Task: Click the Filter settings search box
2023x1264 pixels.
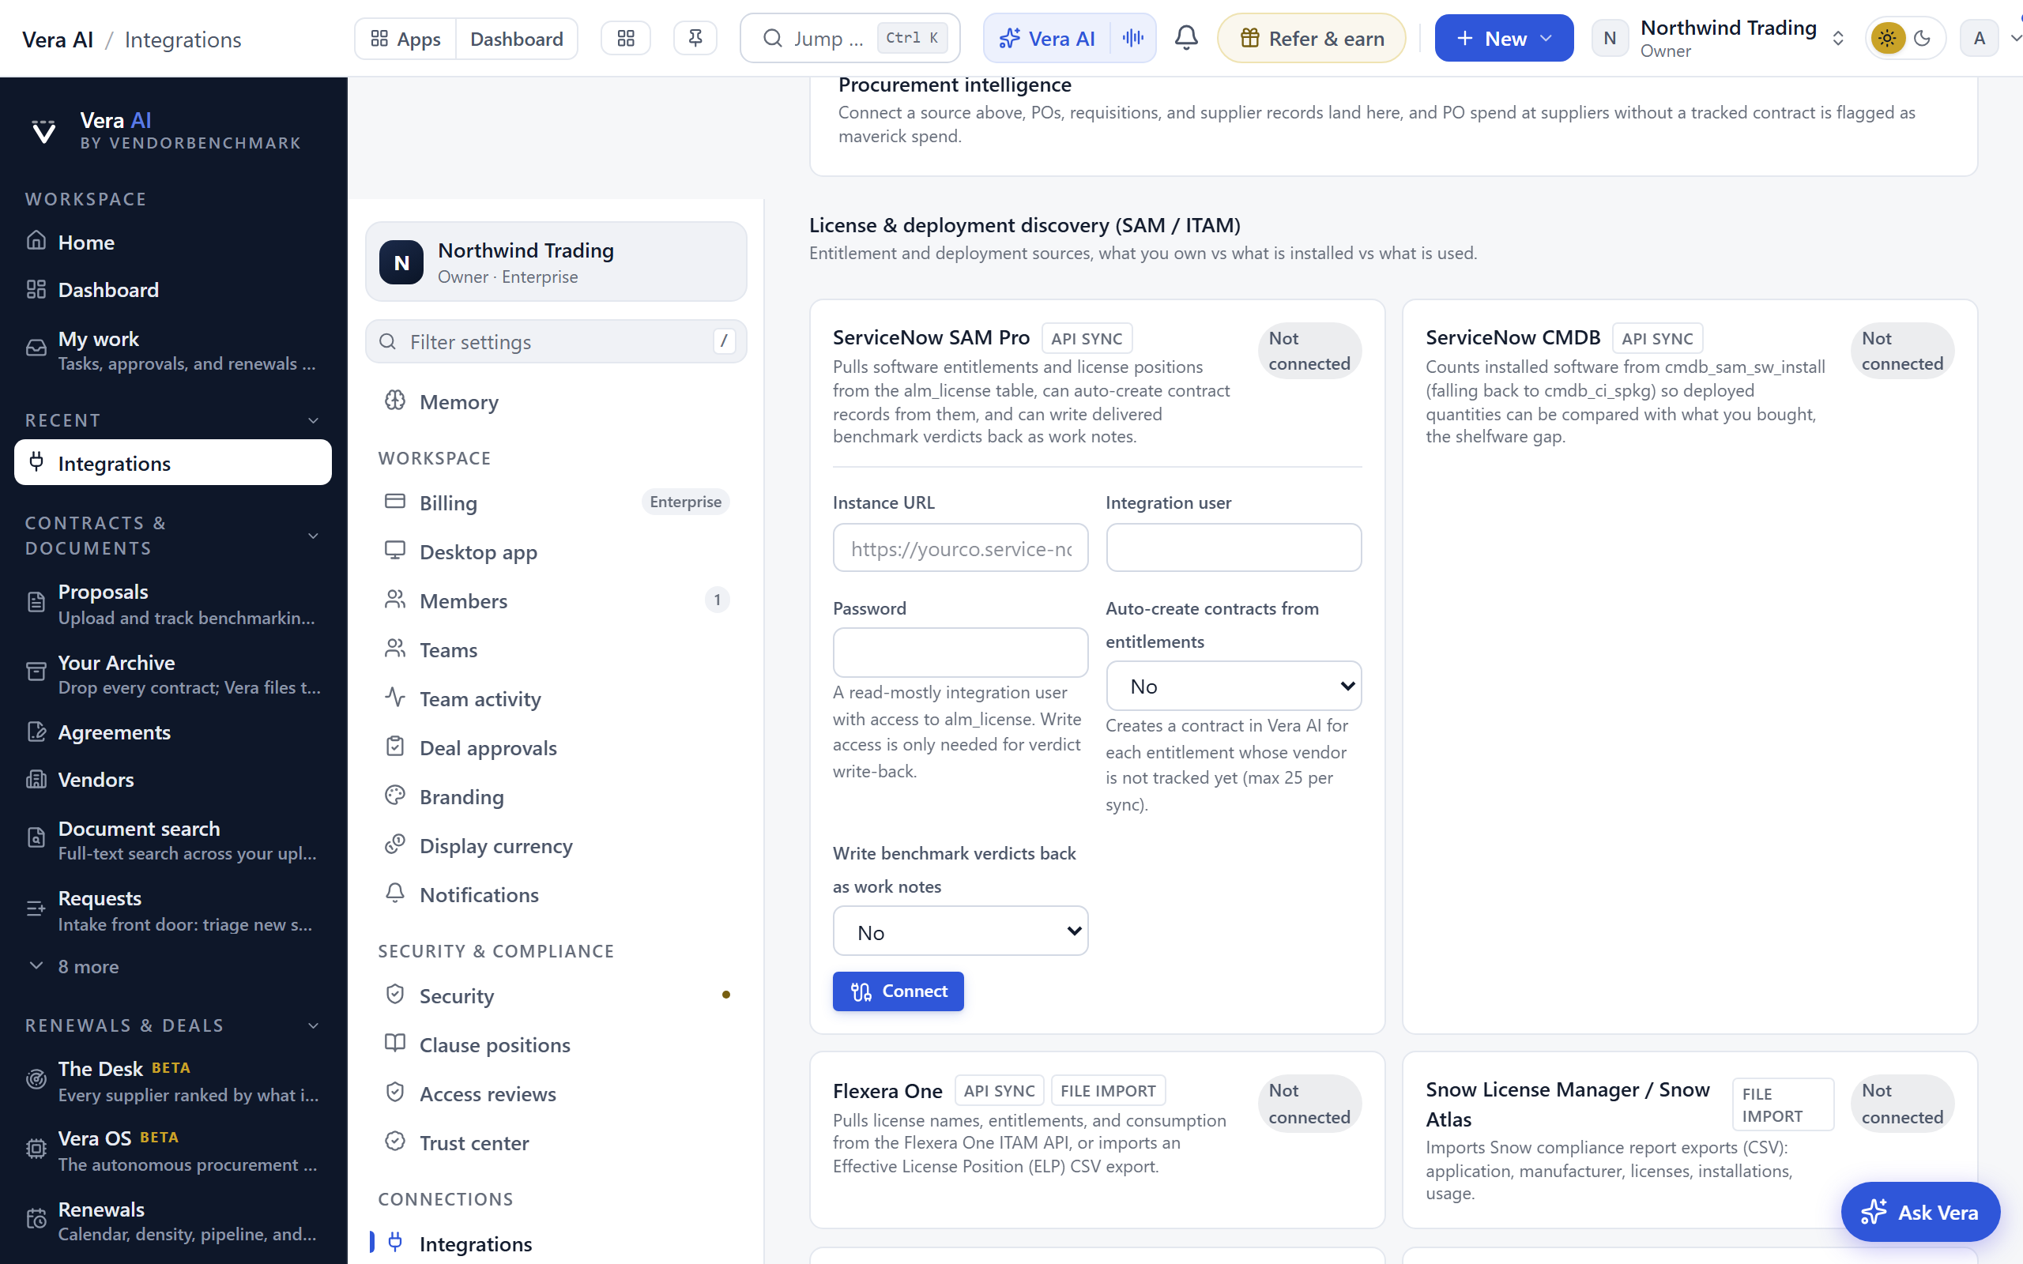Action: [x=555, y=341]
